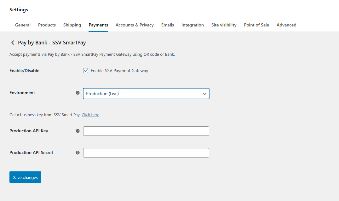Open the Click here link for business key
This screenshot has height=201, width=339.
click(90, 115)
